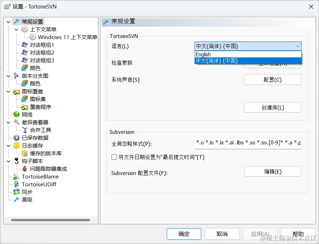Select 图标集 text in tree
The width and height of the screenshot is (319, 244).
point(38,99)
